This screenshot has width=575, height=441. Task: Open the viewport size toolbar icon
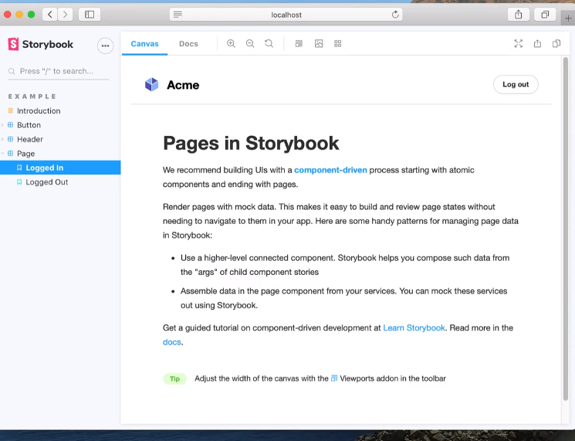(x=299, y=44)
